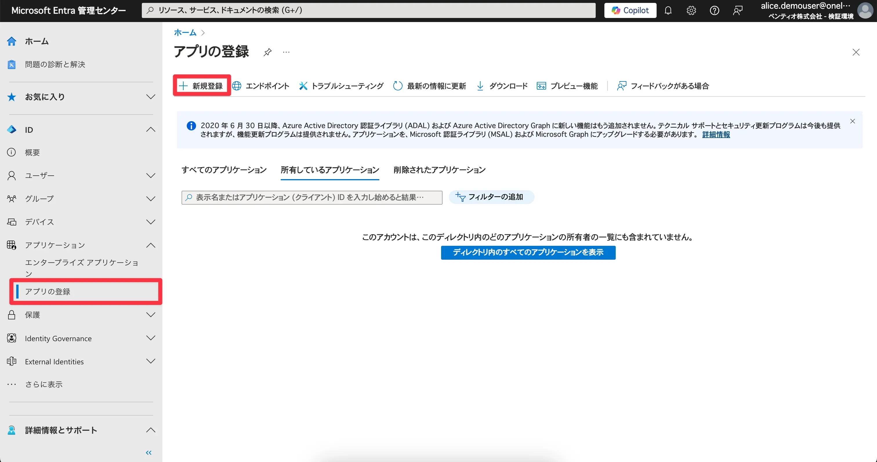Click 最新の情報に更新 refresh icon

[x=398, y=86]
